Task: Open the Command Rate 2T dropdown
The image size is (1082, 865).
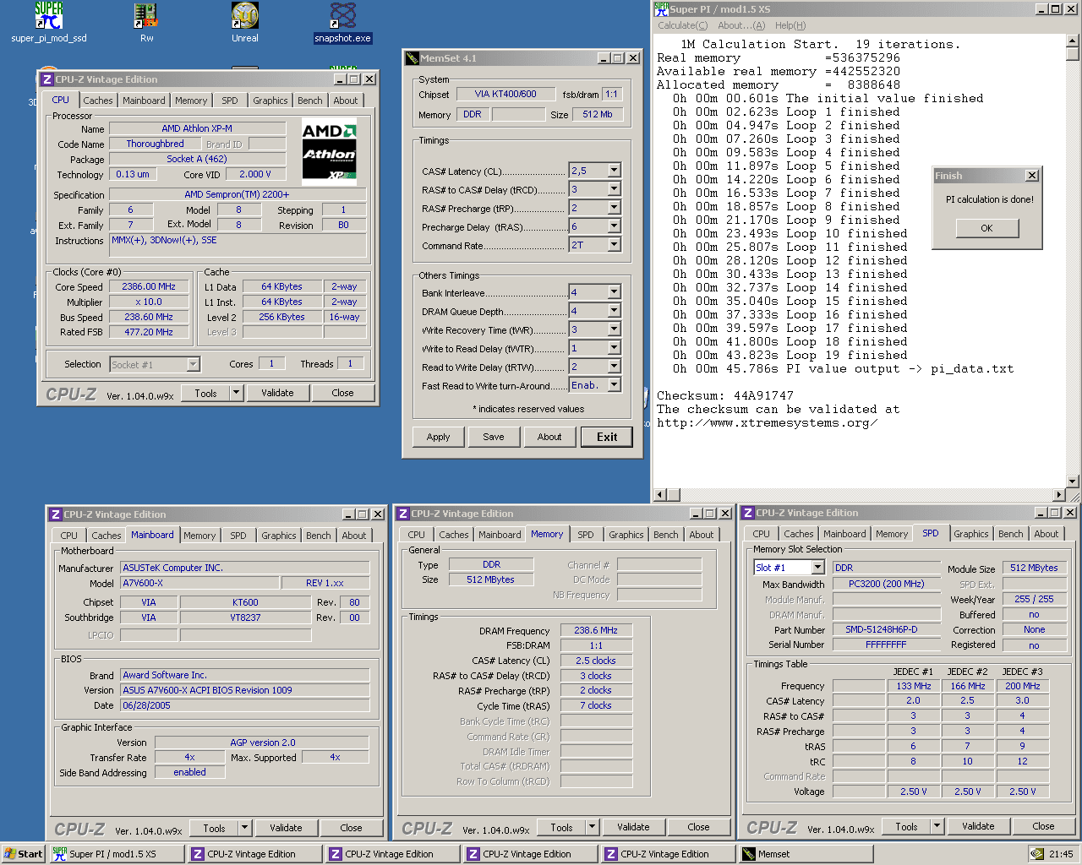Action: point(615,245)
